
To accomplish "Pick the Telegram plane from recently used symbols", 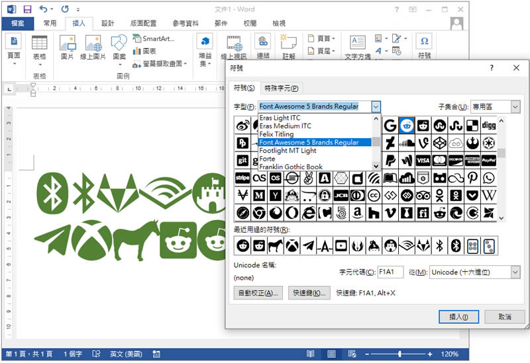I will [x=308, y=245].
